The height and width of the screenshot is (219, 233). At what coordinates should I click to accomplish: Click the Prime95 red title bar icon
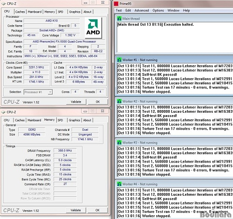tap(116, 4)
